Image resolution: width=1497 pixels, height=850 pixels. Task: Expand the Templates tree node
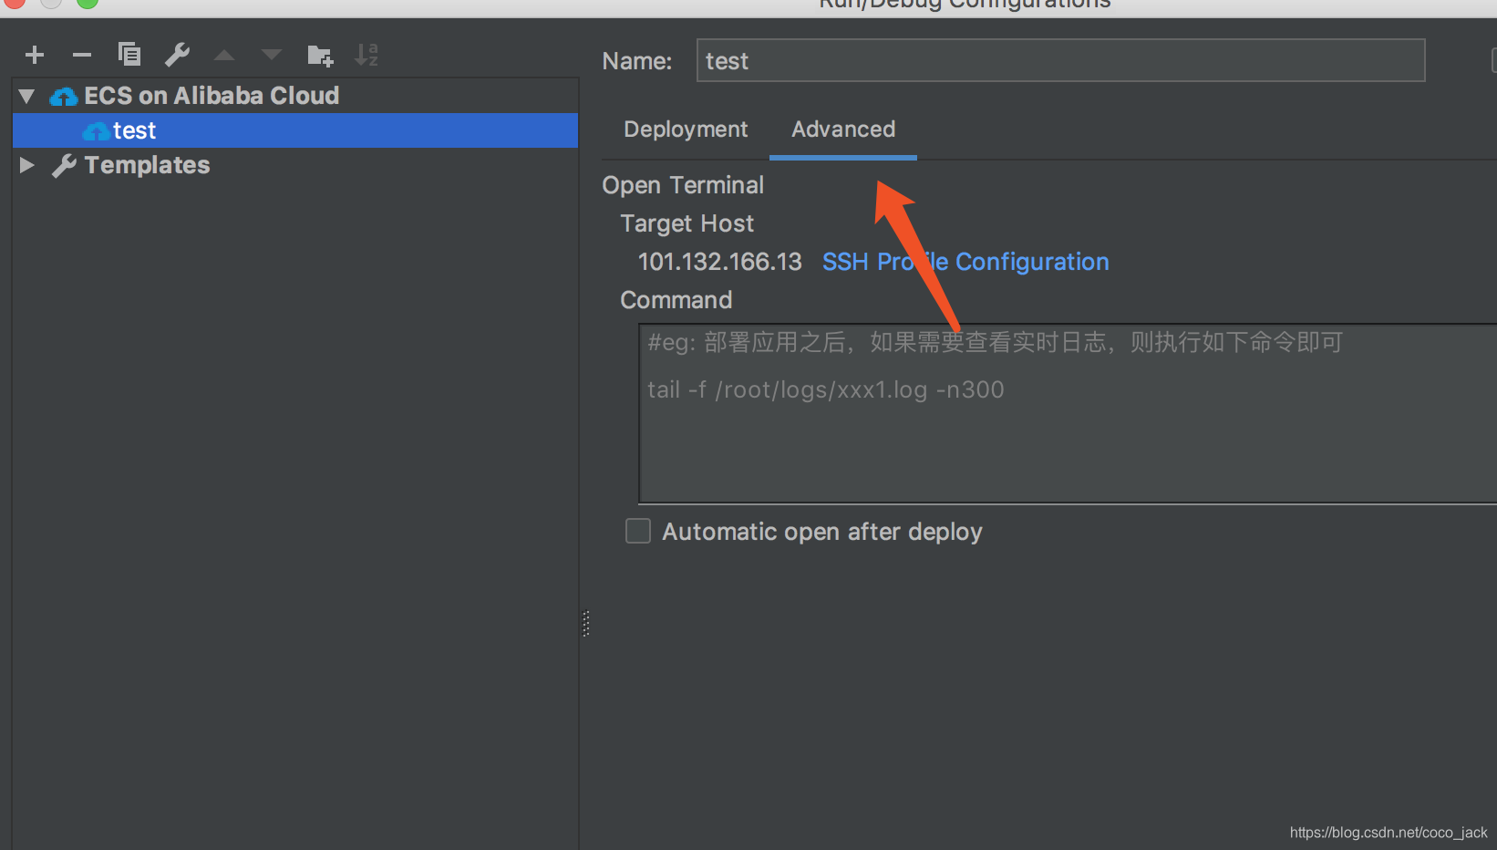tap(27, 165)
